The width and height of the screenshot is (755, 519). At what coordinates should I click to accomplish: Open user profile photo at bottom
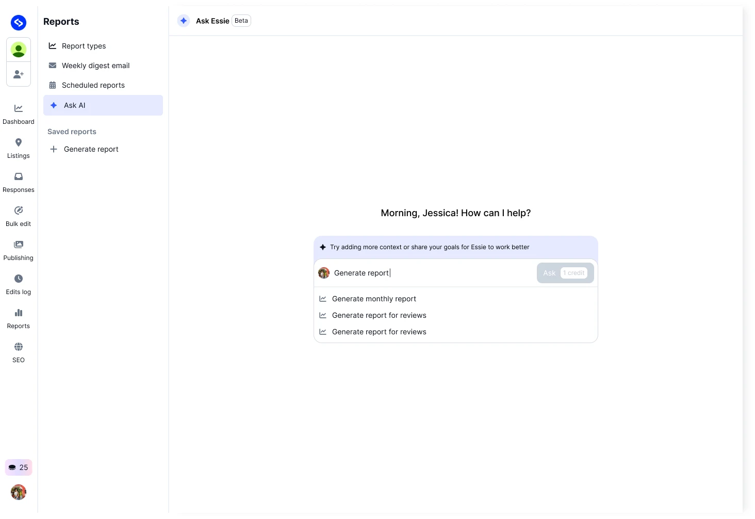coord(19,492)
